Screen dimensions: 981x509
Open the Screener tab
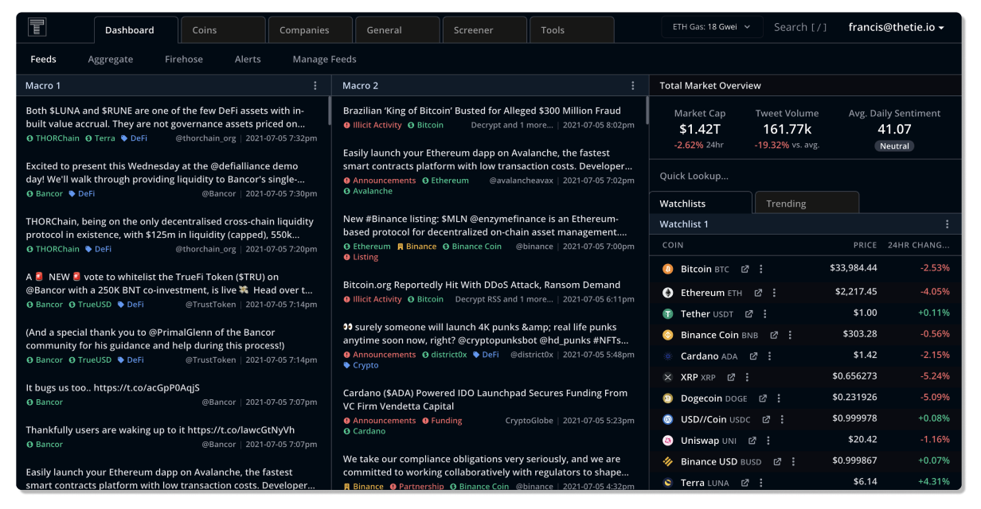tap(485, 30)
